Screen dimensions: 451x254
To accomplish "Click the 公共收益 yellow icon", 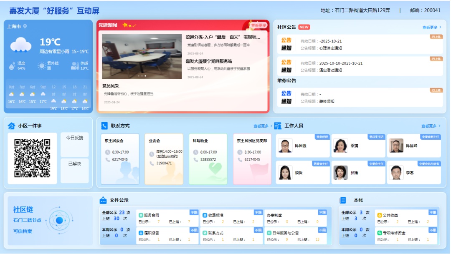I will (x=380, y=215).
